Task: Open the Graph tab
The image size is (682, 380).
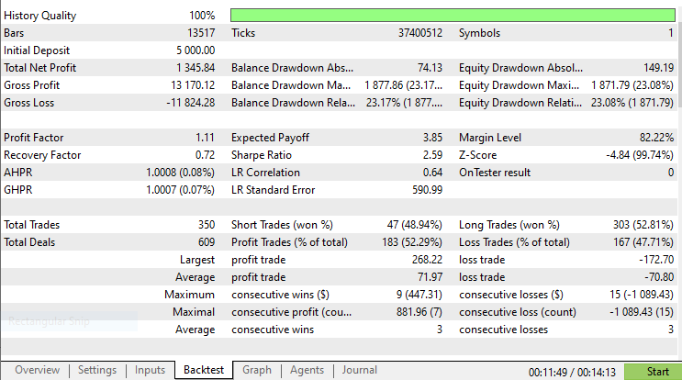Action: click(x=257, y=370)
